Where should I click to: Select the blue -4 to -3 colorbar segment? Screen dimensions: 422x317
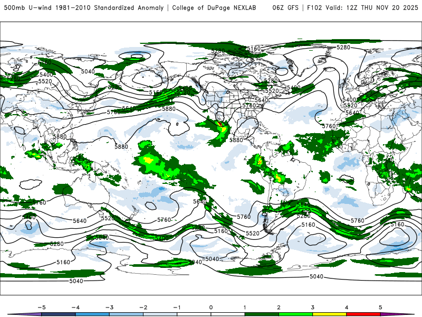[x=92, y=314]
